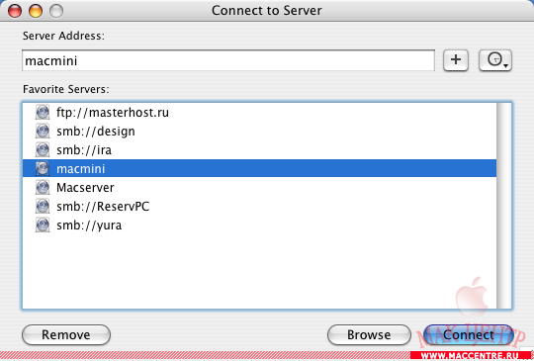This screenshot has width=534, height=361.
Task: Choose the Macserver favorite entry
Action: (259, 187)
